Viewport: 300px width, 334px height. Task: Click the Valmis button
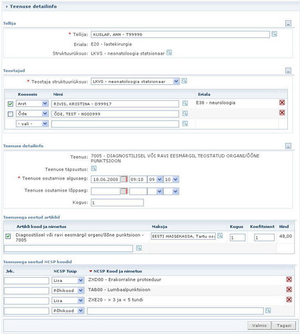pyautogui.click(x=259, y=325)
